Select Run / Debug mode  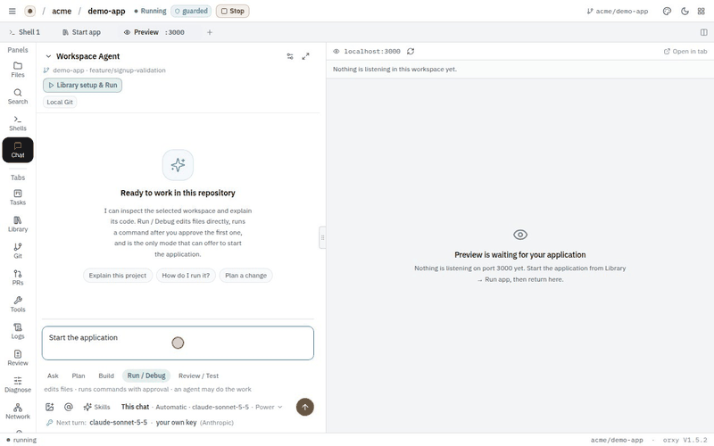146,376
